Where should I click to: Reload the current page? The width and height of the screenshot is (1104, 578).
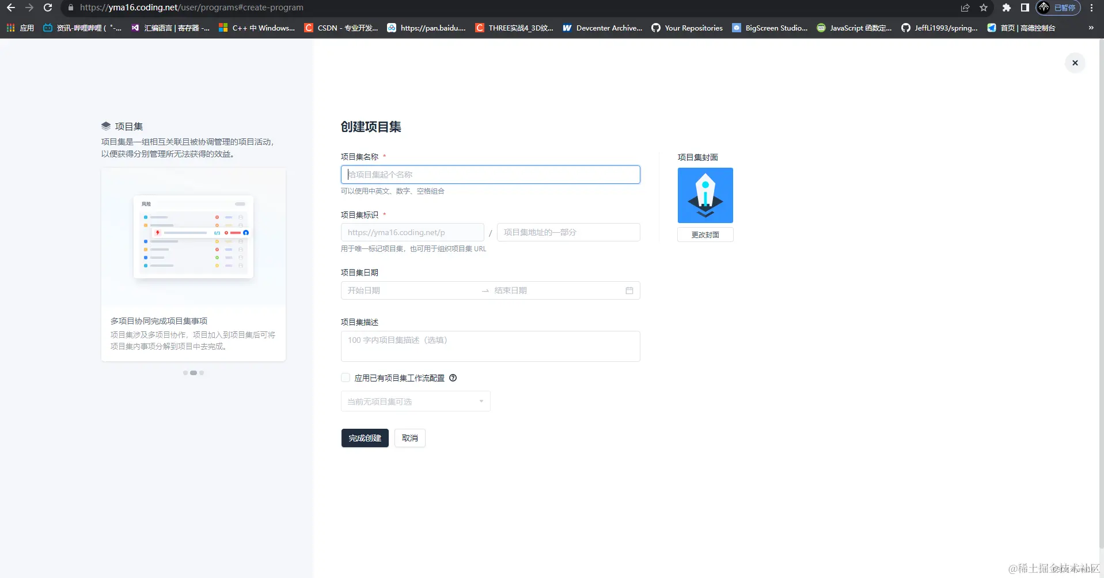coord(48,7)
